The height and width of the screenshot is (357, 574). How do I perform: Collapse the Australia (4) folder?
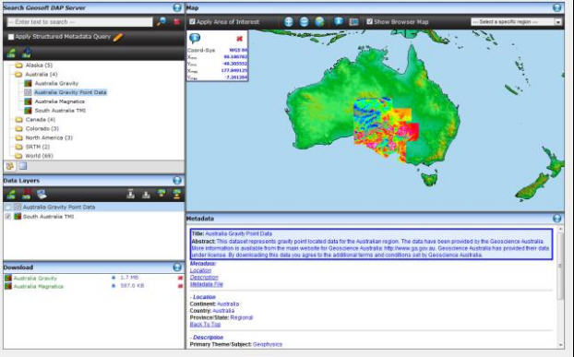(18, 74)
